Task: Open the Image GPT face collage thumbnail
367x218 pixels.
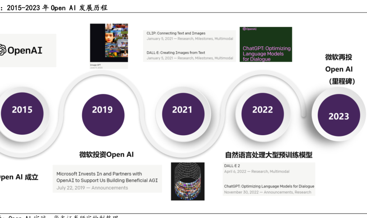Action: (x=109, y=43)
